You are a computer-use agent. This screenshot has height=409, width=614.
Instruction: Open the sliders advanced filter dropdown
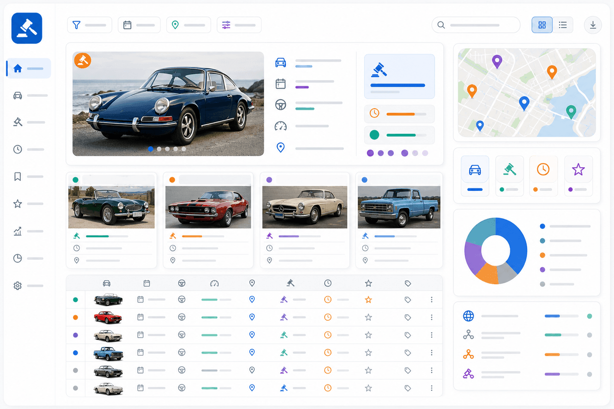239,25
